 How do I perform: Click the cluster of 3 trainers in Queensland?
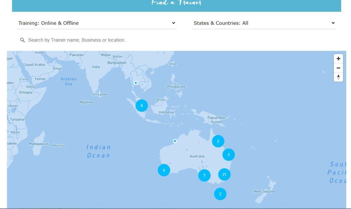pos(228,154)
